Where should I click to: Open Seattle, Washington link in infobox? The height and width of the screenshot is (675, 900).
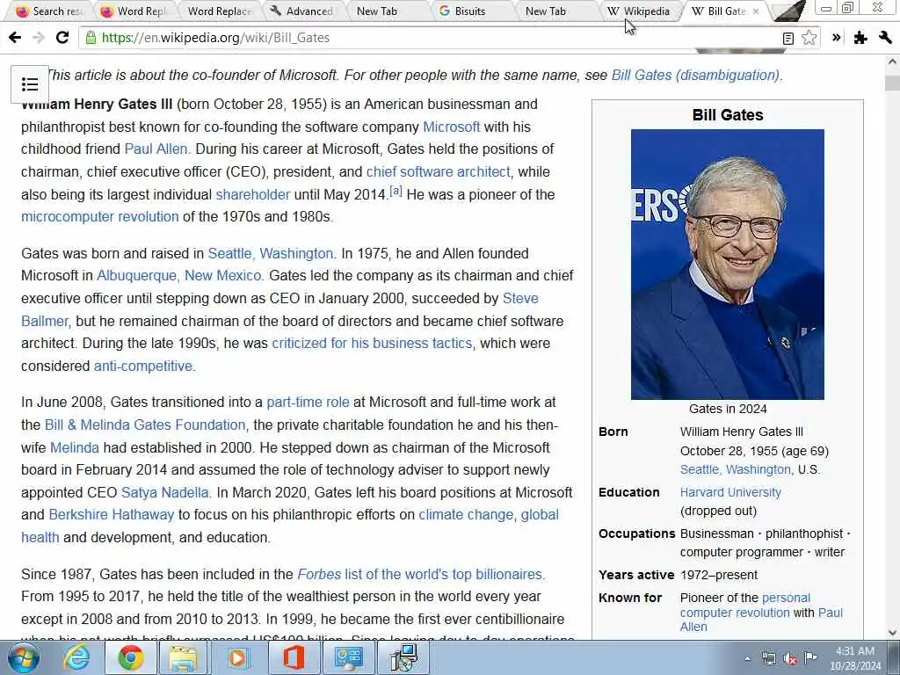[736, 469]
